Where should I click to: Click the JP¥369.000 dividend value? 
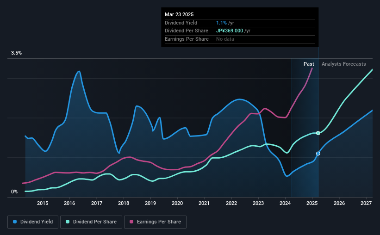[x=230, y=31]
